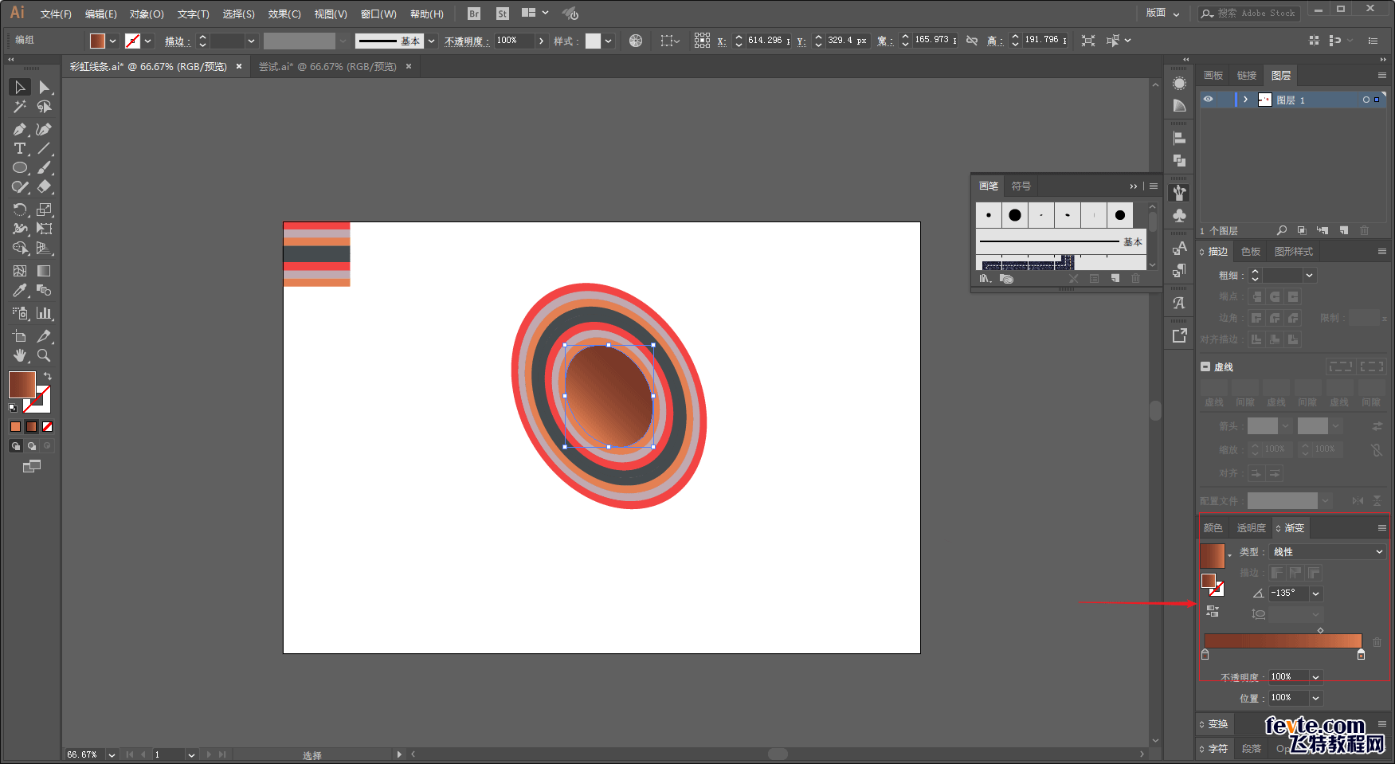Open the 效果(C) menu
1395x764 pixels.
284,14
